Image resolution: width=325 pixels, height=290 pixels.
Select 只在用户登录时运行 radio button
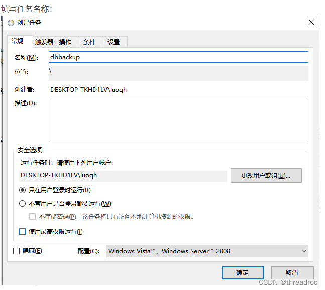(x=23, y=190)
